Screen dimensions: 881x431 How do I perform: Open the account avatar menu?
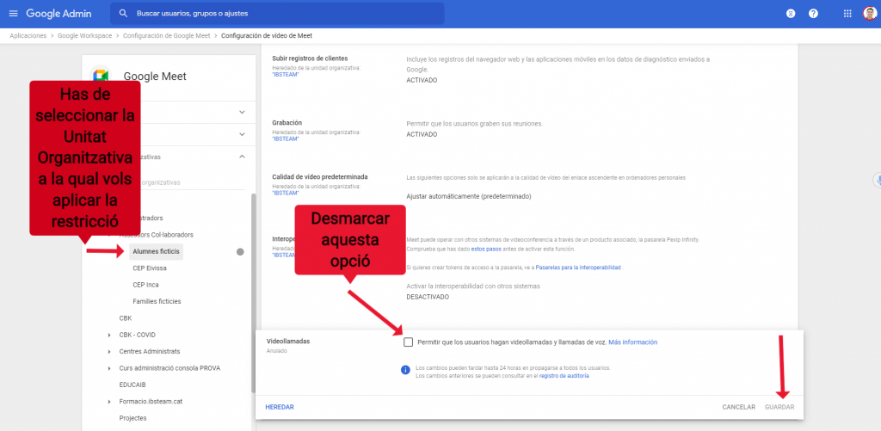(869, 14)
